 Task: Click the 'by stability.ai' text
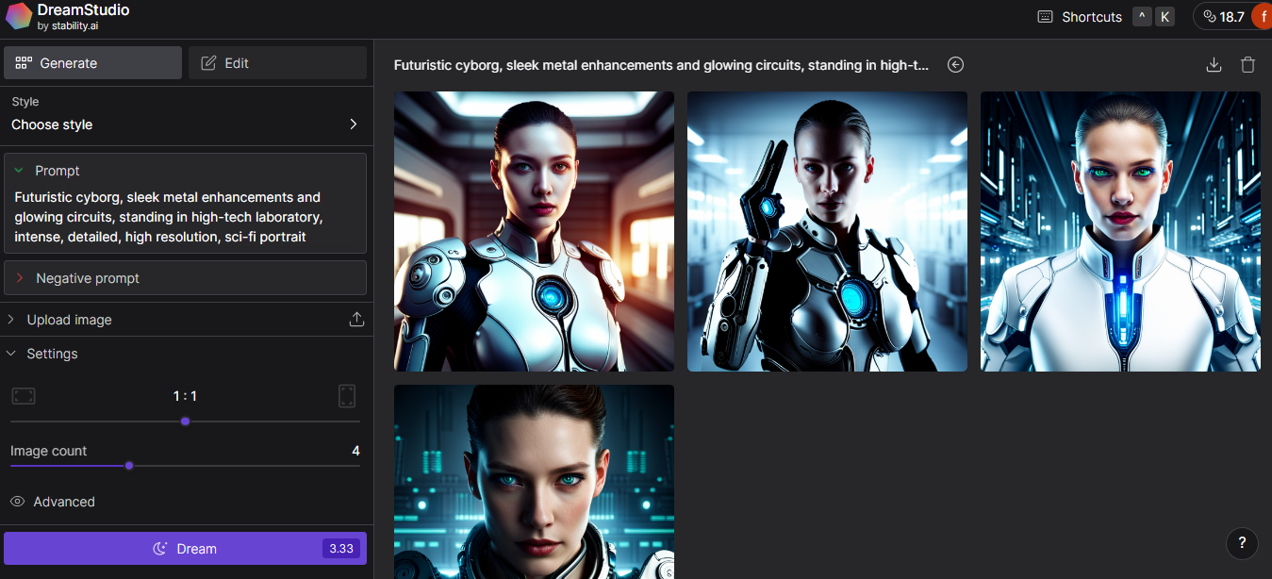tap(68, 26)
